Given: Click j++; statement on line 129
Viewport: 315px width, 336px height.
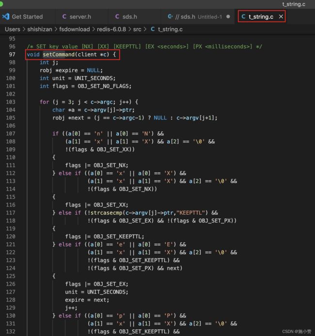Looking at the screenshot, I should [71, 308].
